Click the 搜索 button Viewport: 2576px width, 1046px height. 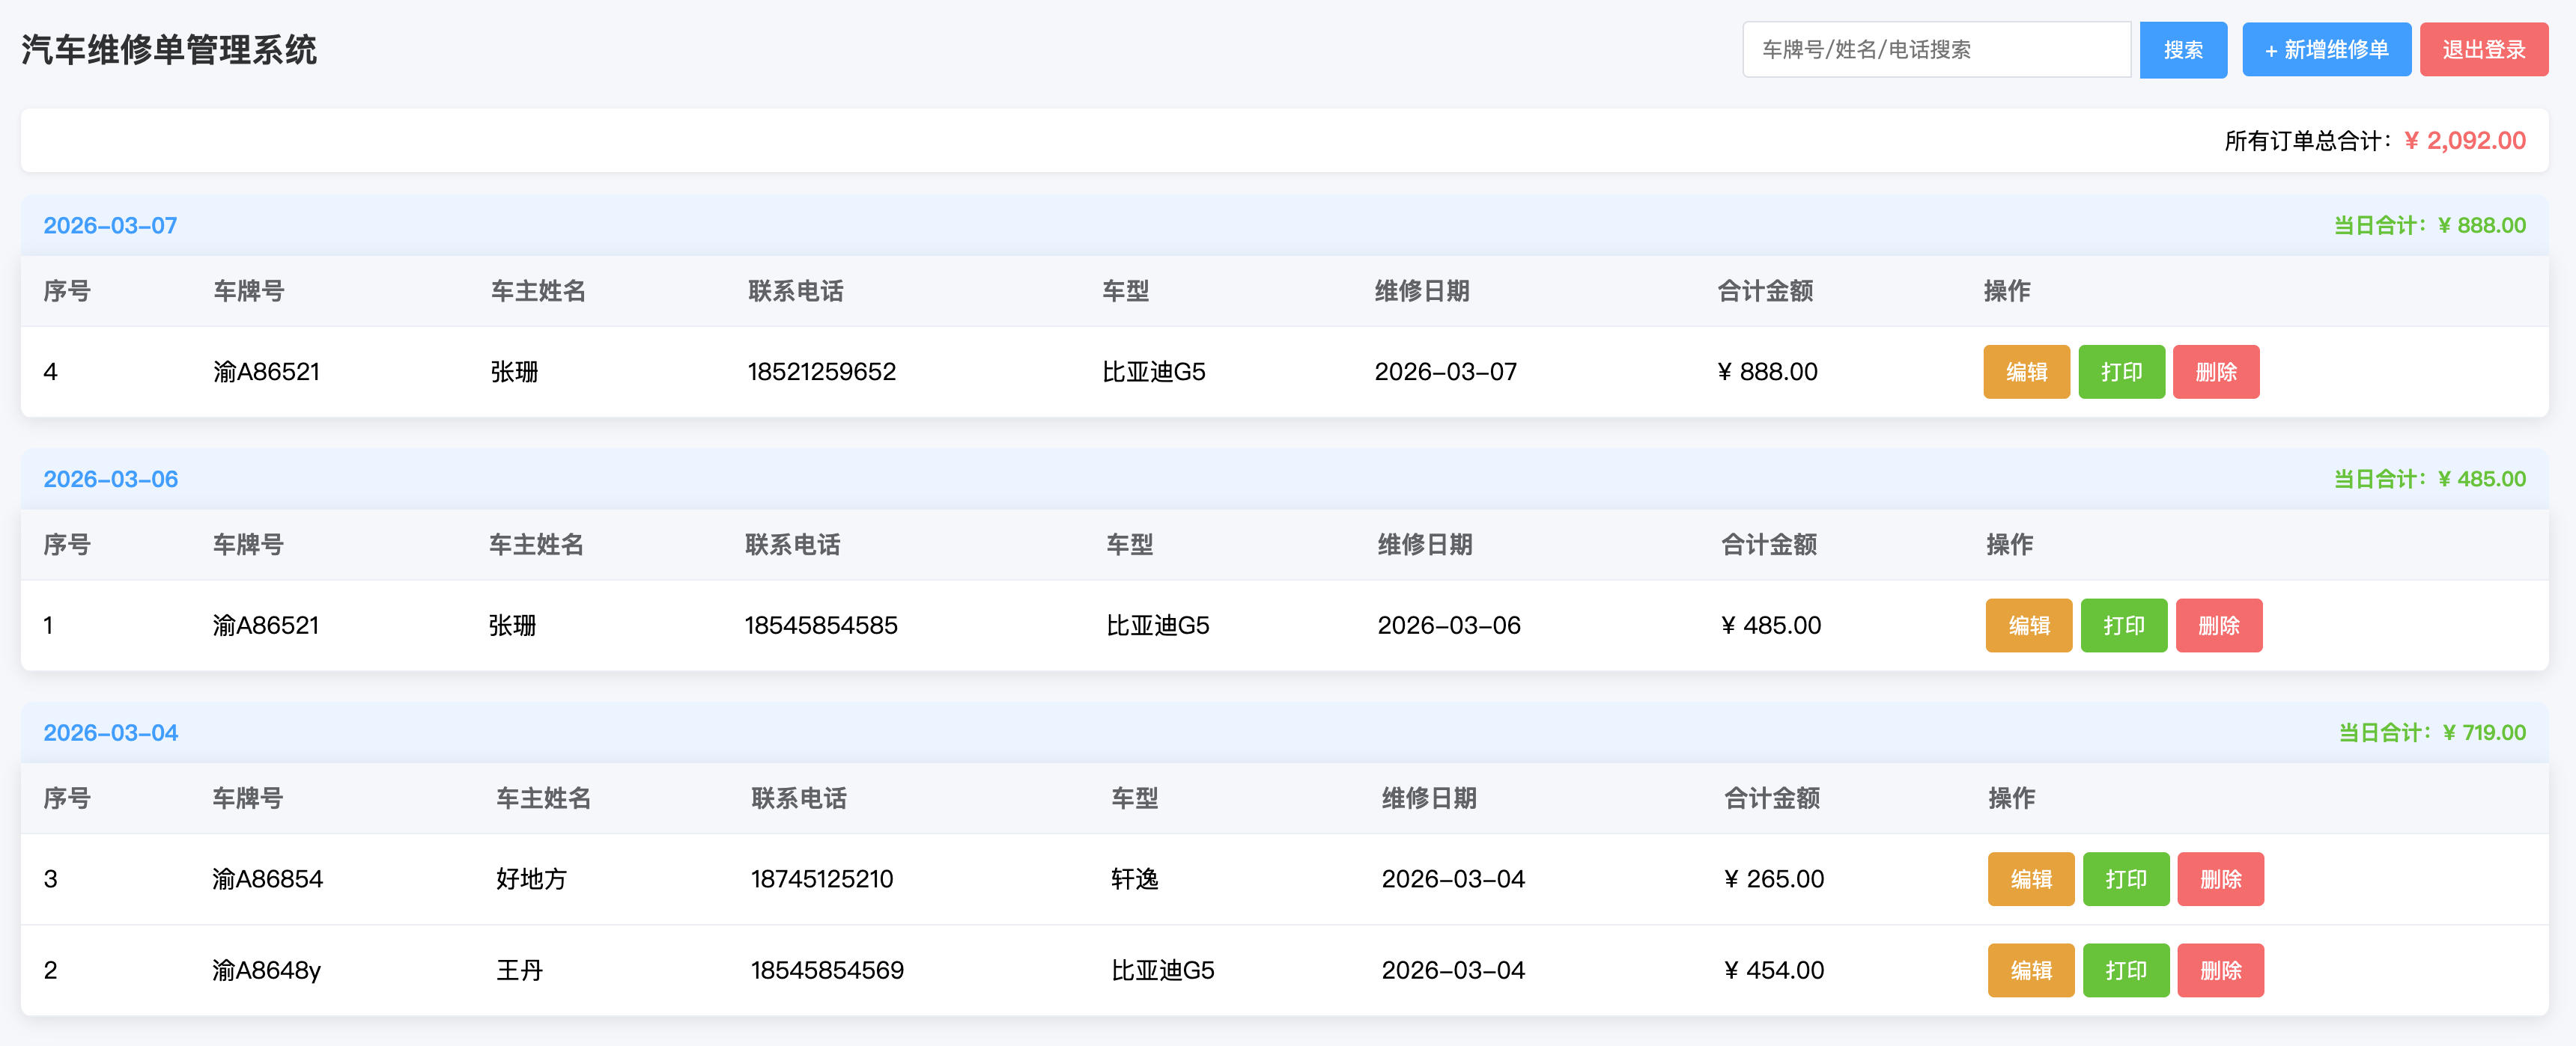pos(2183,49)
